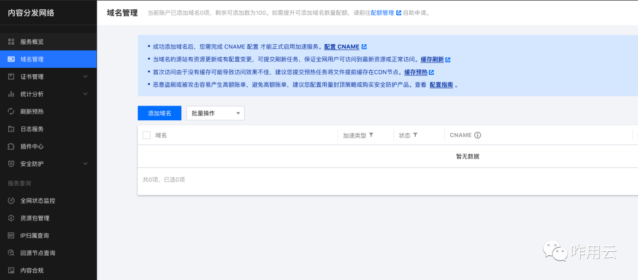Click the 回源节点查询 search icon
This screenshot has height=280, width=638.
click(x=11, y=253)
